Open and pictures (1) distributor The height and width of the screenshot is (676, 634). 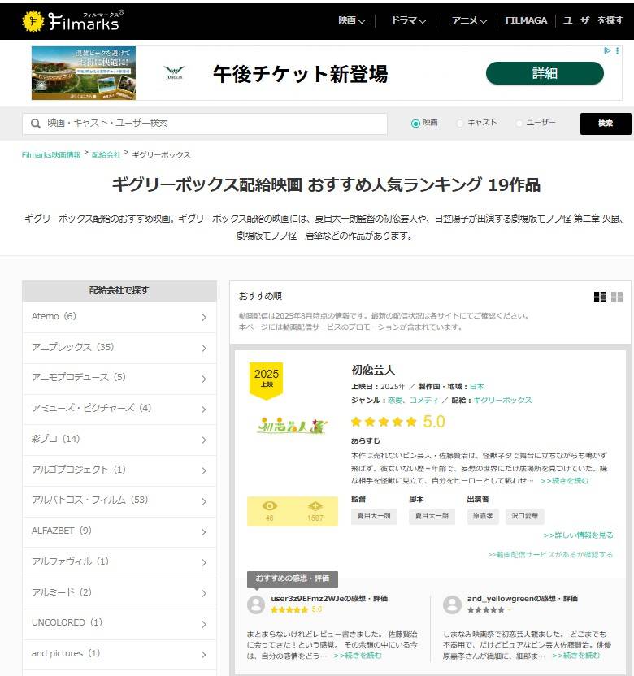pyautogui.click(x=119, y=654)
